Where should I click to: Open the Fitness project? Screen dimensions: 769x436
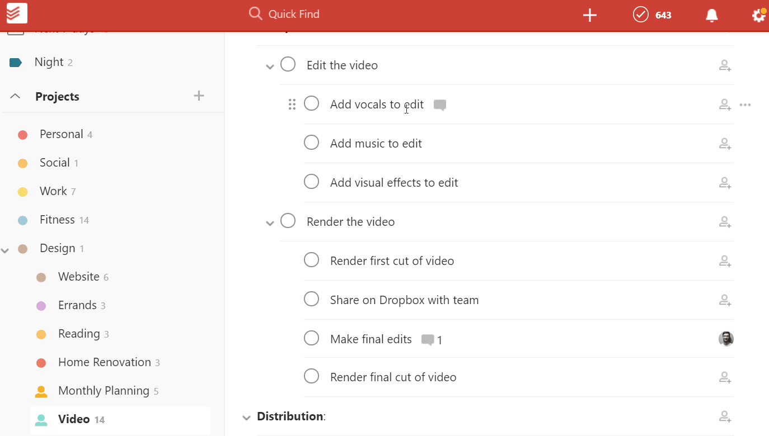[57, 220]
